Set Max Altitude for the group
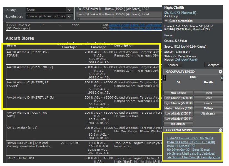This screenshot has width=229, height=166. pos(178,93)
